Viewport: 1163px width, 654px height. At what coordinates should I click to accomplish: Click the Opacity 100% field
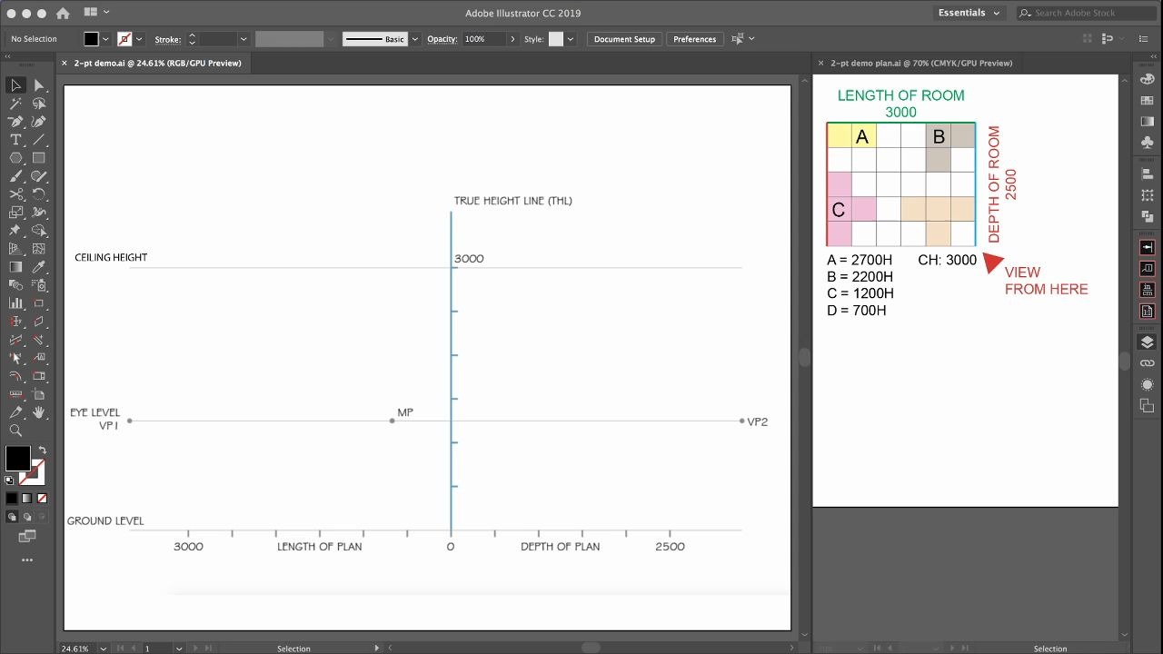click(x=484, y=39)
